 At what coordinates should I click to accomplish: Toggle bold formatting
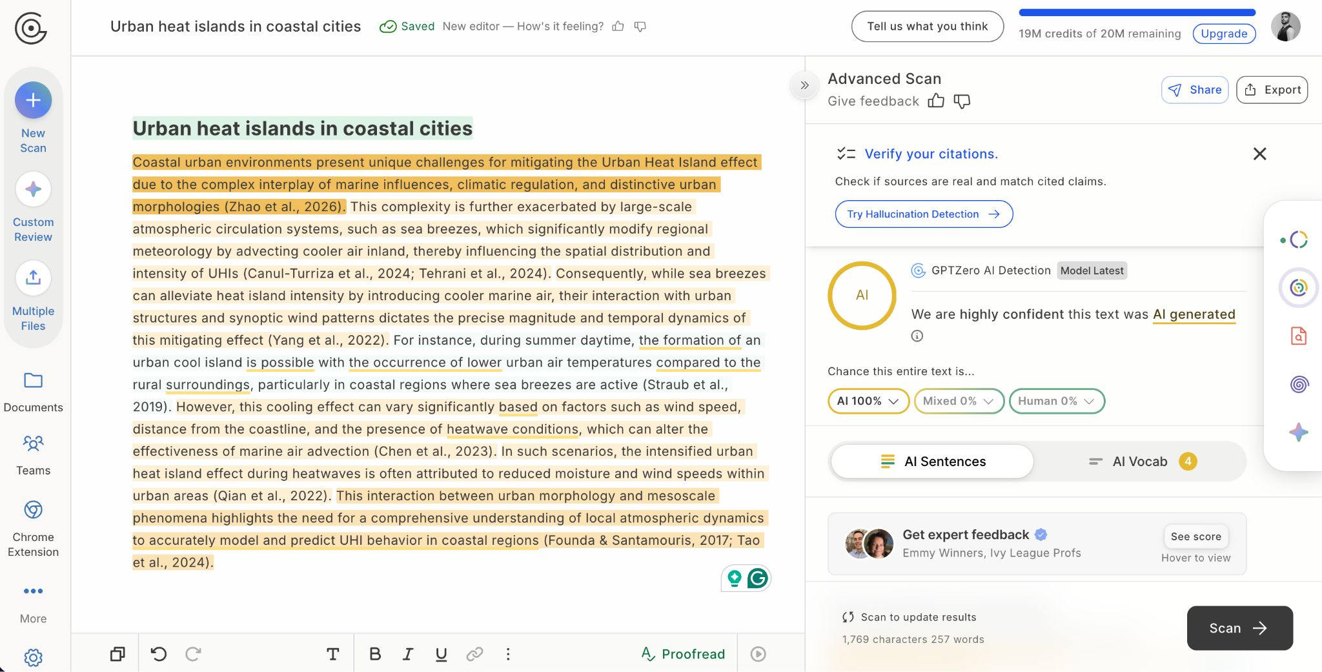click(374, 654)
